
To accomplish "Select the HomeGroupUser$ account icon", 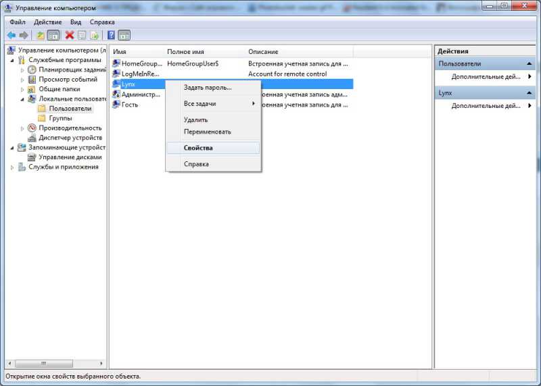I will [x=116, y=63].
